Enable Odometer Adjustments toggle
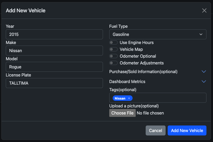213x142 pixels. [113, 63]
